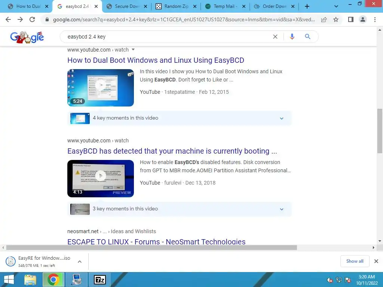This screenshot has width=383, height=287.
Task: Click the address bar URL
Action: pos(184,19)
